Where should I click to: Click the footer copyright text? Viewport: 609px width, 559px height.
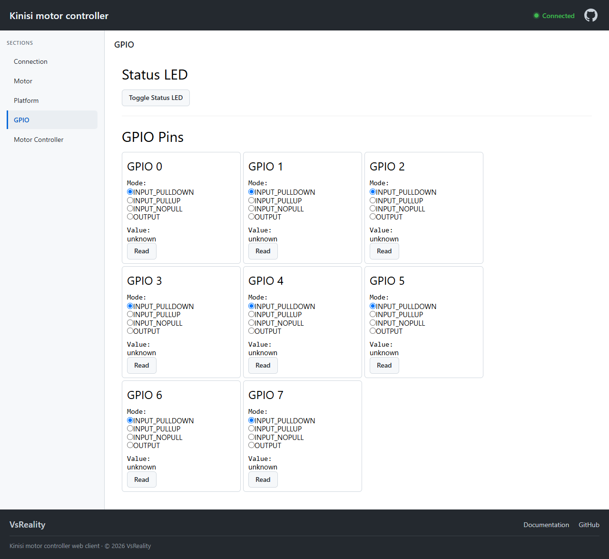[x=80, y=546]
